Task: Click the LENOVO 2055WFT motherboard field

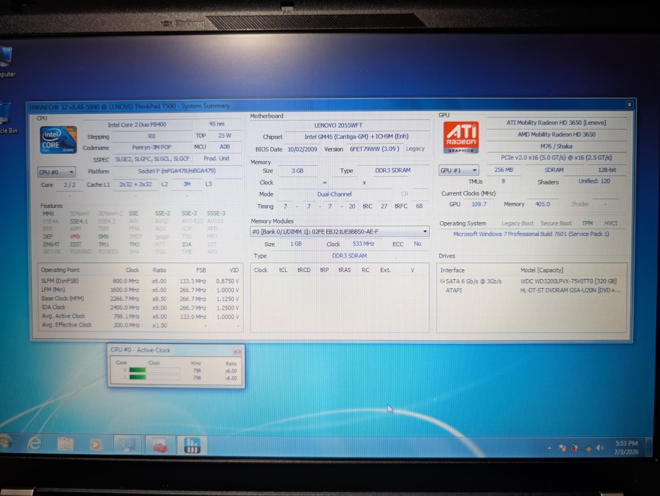Action: click(338, 125)
